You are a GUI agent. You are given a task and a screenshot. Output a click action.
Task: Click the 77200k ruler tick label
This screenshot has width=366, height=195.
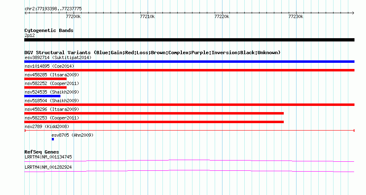(x=73, y=16)
